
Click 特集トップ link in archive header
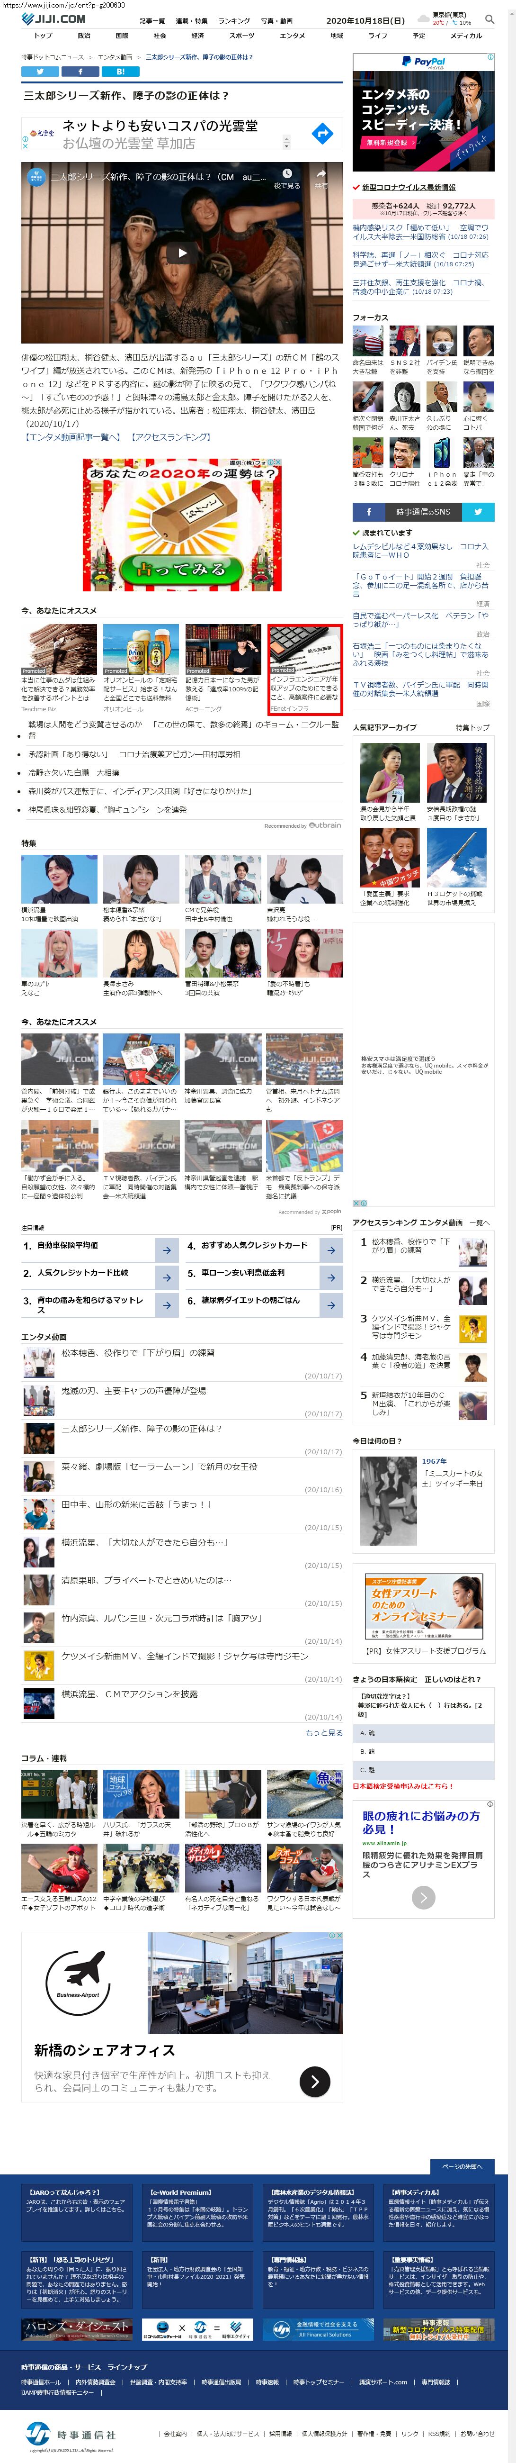pyautogui.click(x=472, y=727)
